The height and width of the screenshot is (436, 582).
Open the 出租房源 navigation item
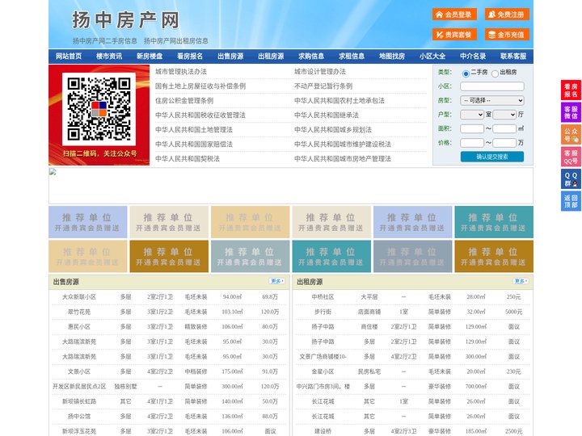271,57
